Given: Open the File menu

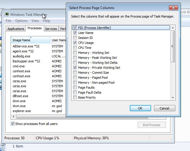Looking at the screenshot, I should pos(8,21).
